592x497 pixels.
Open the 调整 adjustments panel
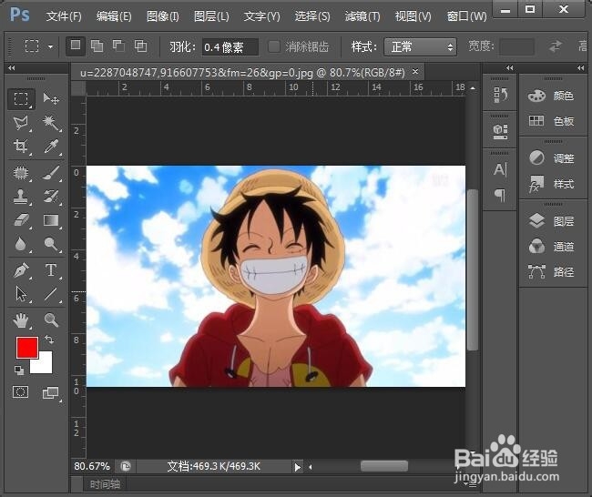tap(551, 158)
